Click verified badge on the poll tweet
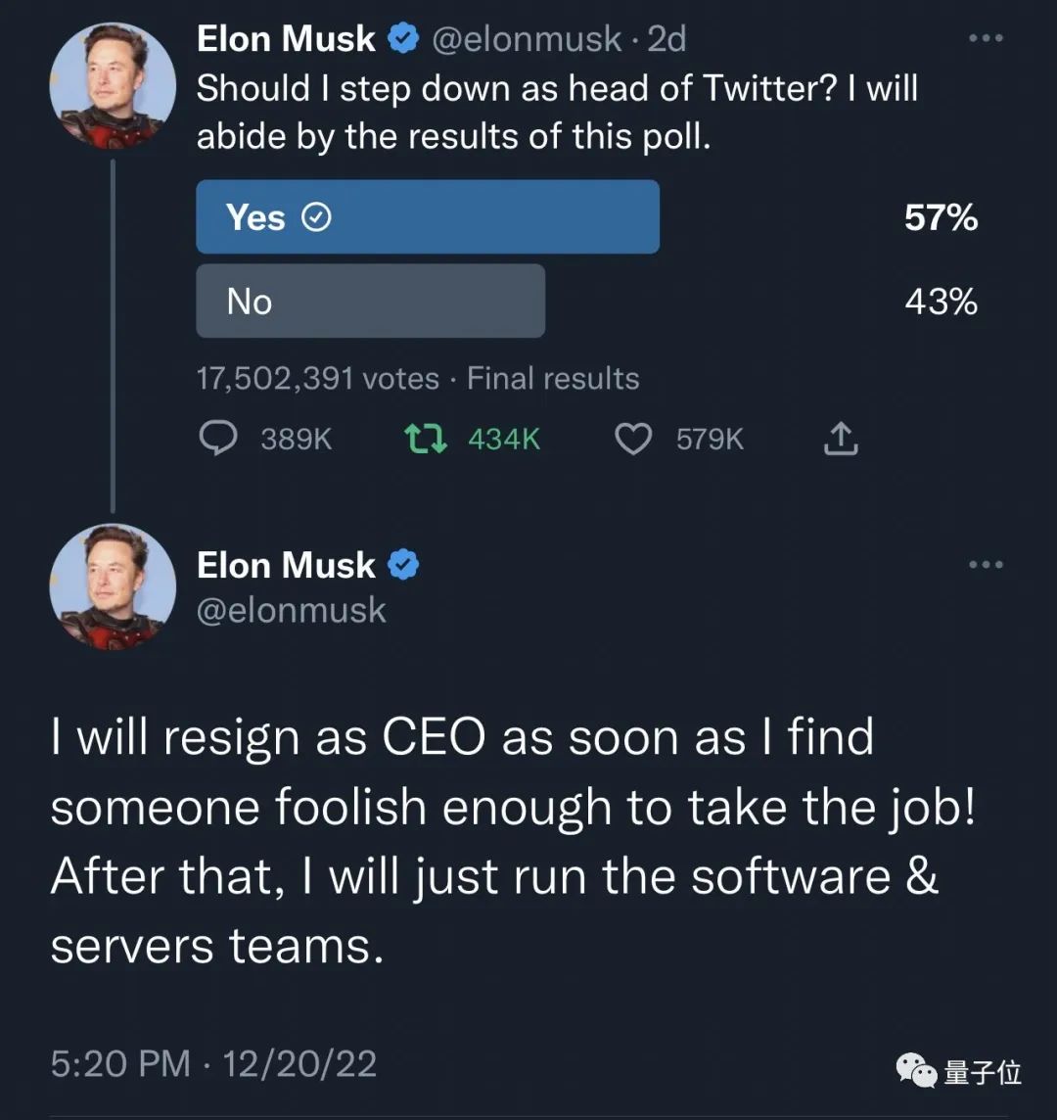 (x=403, y=39)
